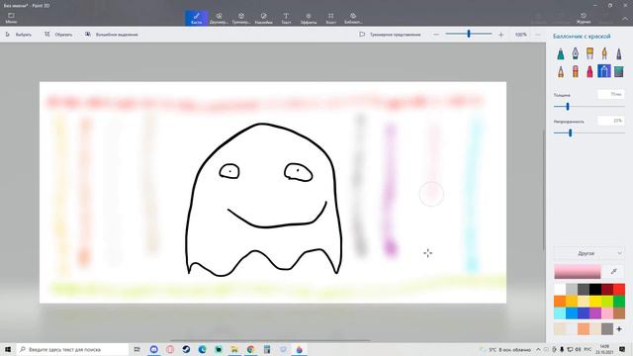Open the Наклейки stickers tab
The width and height of the screenshot is (633, 356).
pyautogui.click(x=264, y=18)
